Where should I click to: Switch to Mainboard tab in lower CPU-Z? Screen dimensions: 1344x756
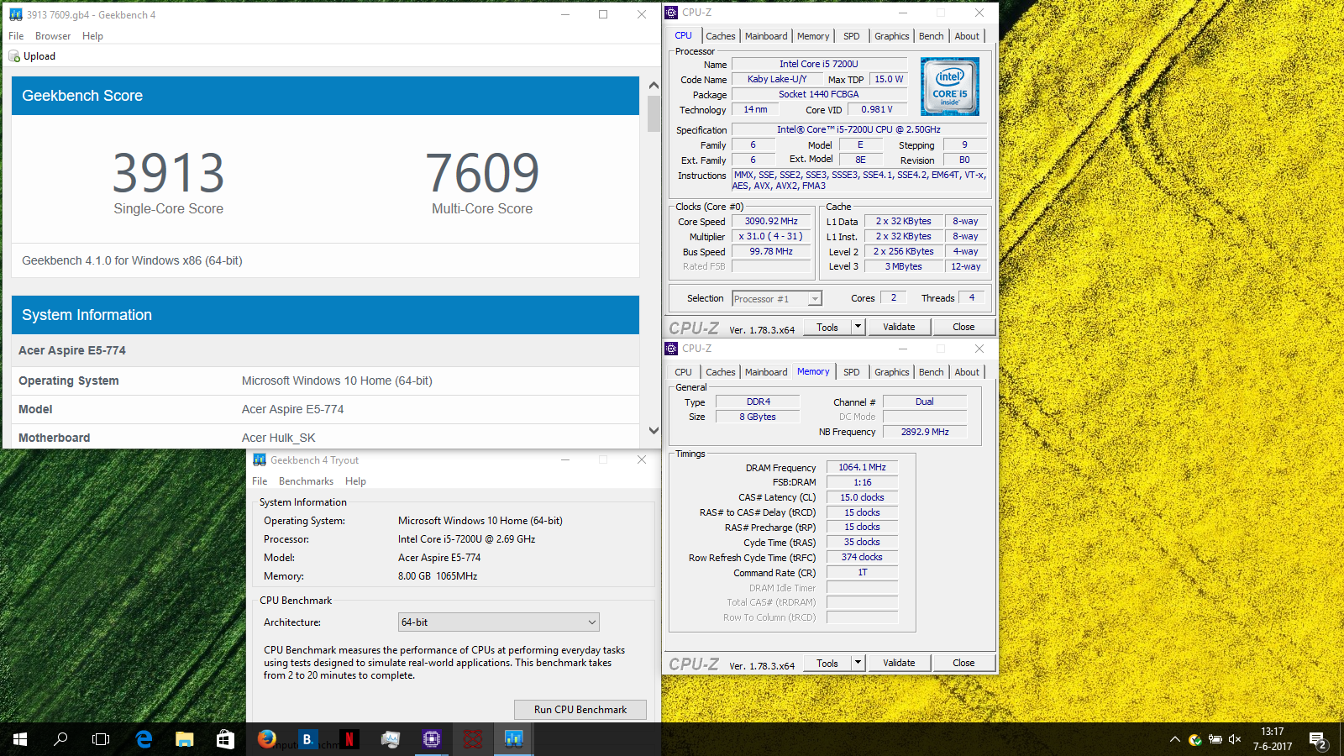pos(766,372)
